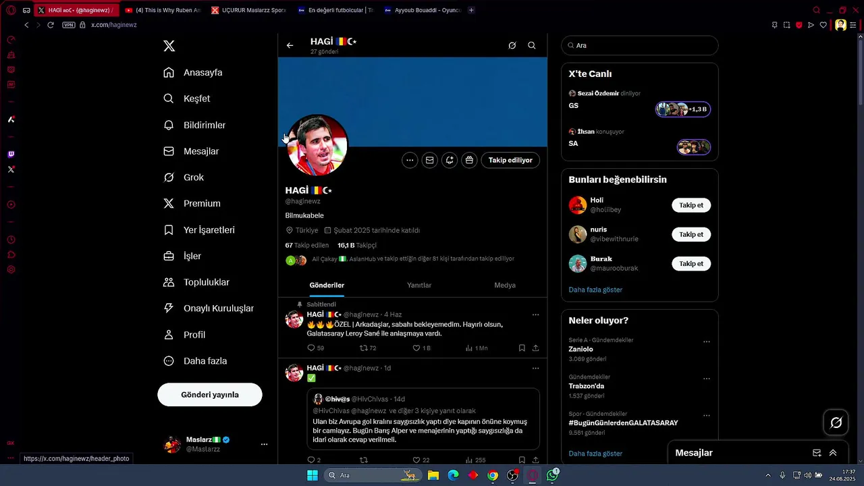Open Keşfet explore page
864x486 pixels.
(187, 99)
